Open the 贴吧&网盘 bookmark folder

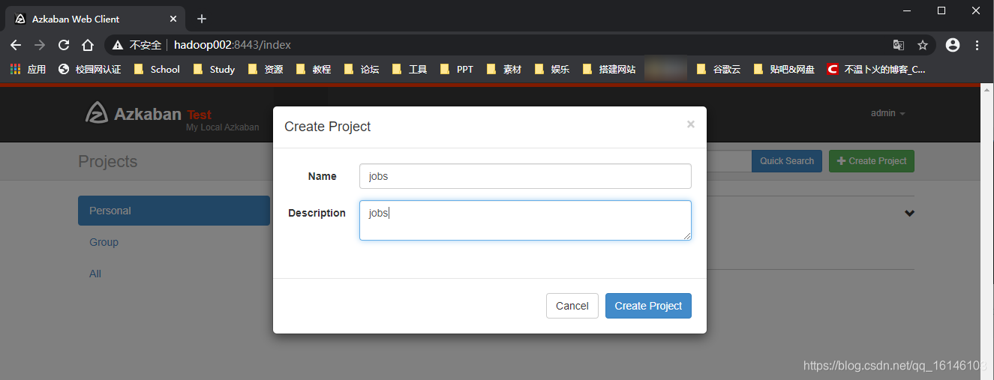click(785, 69)
